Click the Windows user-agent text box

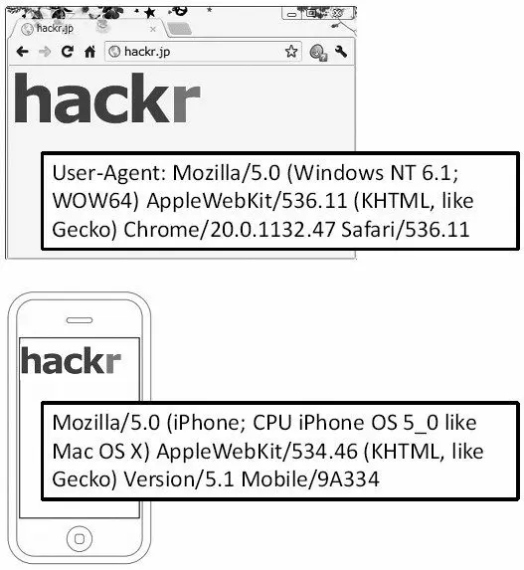(x=280, y=201)
